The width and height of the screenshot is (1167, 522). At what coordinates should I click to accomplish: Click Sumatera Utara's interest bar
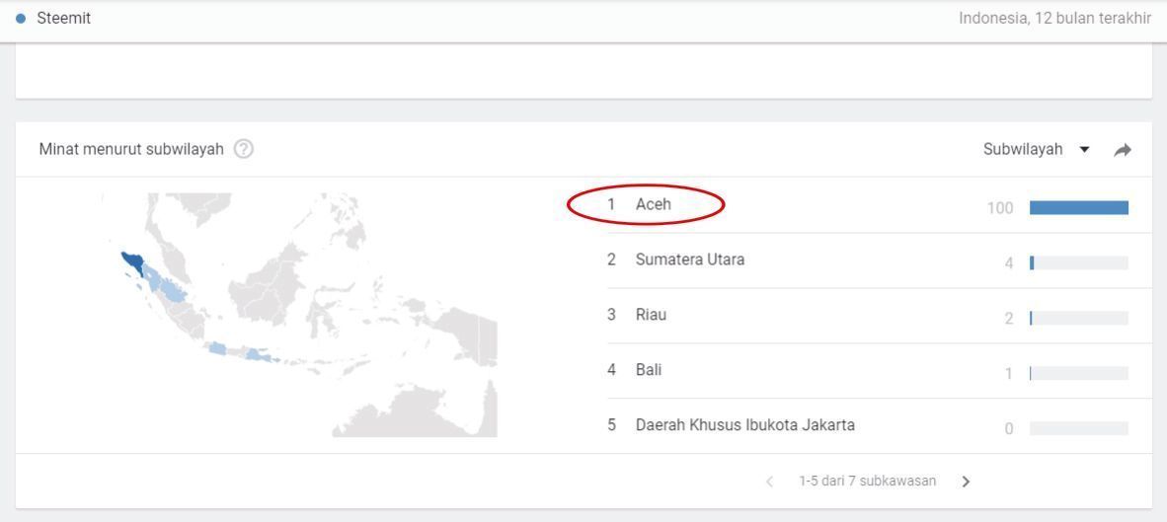[x=1078, y=262]
